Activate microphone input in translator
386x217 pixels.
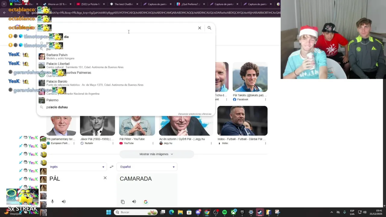pos(52,202)
